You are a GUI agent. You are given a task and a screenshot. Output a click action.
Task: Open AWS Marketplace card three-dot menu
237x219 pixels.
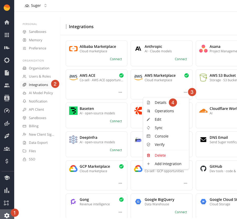[186, 92]
